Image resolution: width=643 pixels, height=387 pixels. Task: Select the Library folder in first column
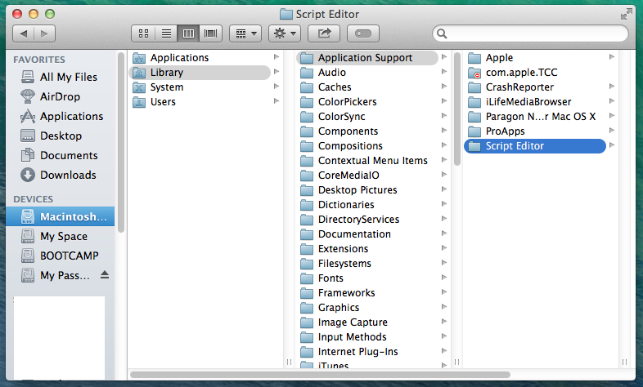[200, 73]
